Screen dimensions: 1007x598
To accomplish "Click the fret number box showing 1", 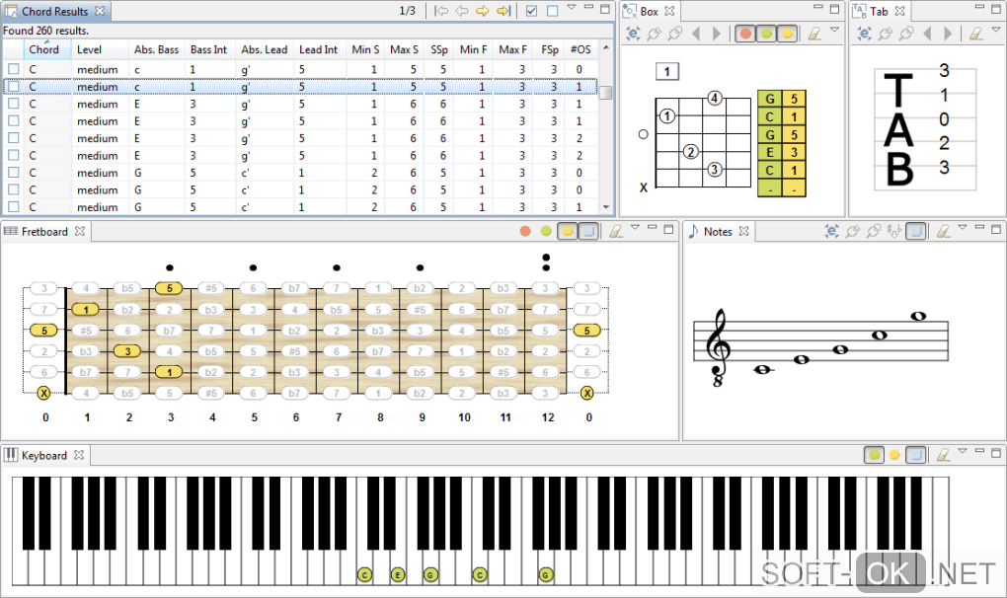I will (x=666, y=71).
